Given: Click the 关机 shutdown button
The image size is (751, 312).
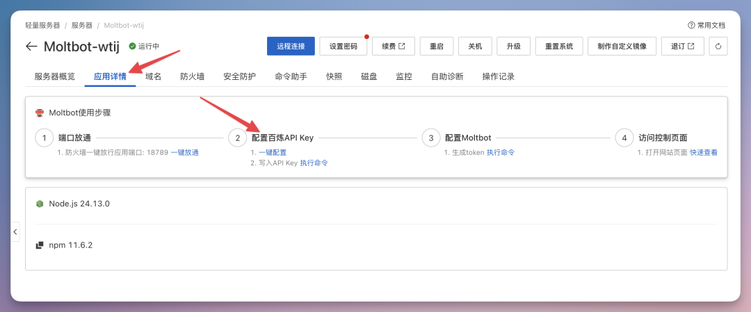Looking at the screenshot, I should point(475,47).
